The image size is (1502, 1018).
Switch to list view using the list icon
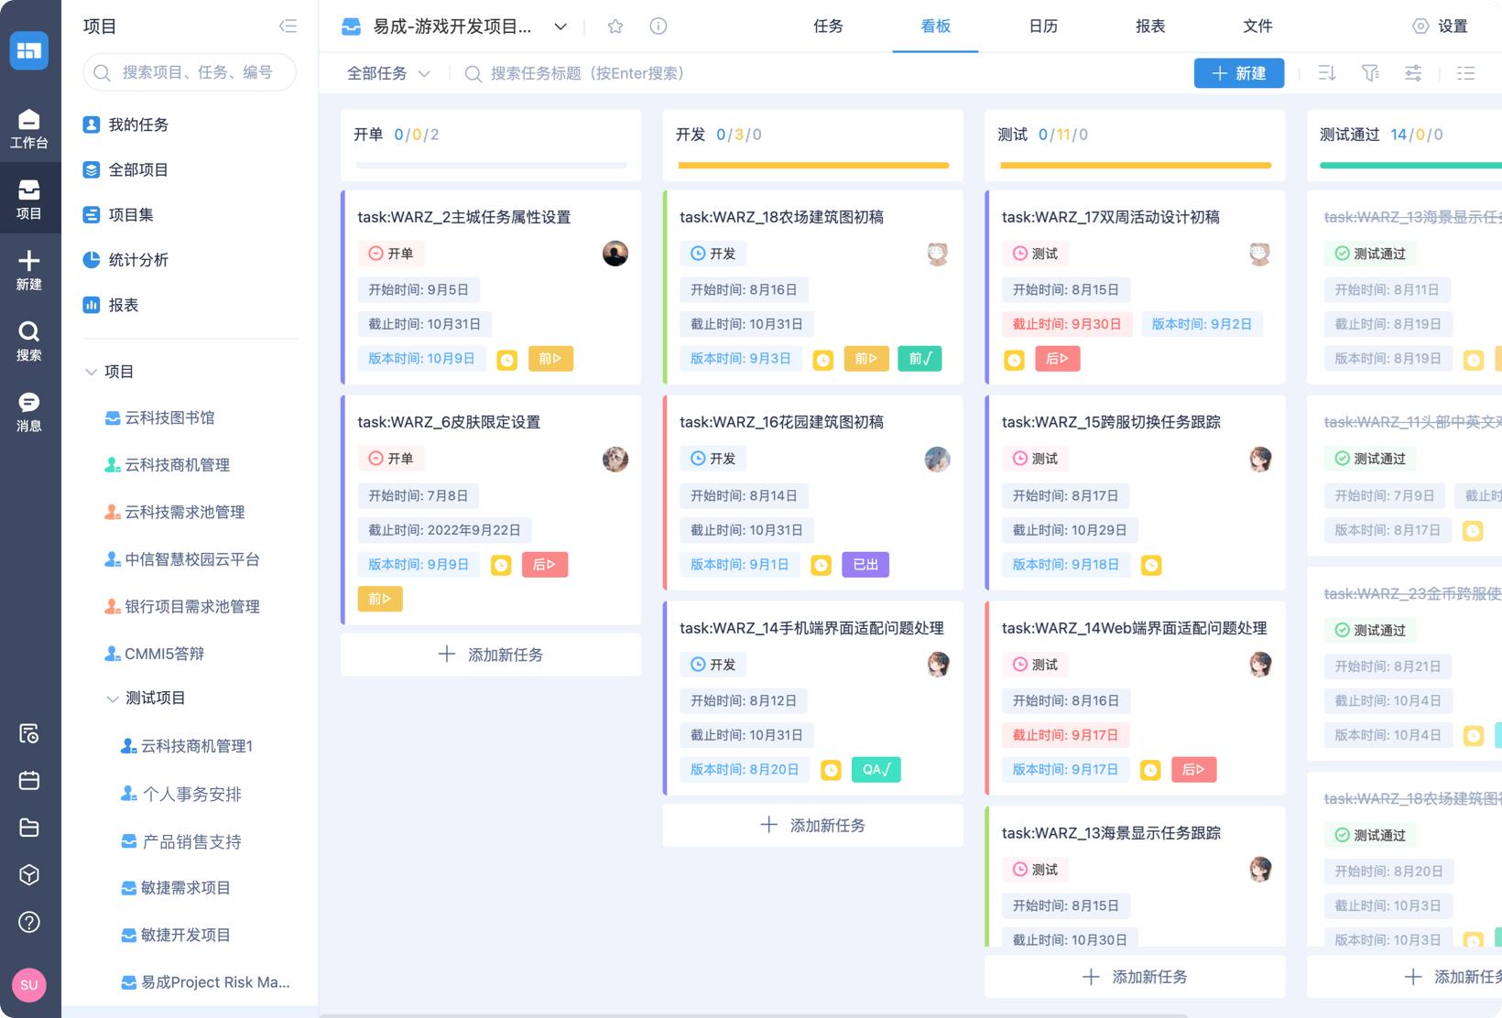1466,73
